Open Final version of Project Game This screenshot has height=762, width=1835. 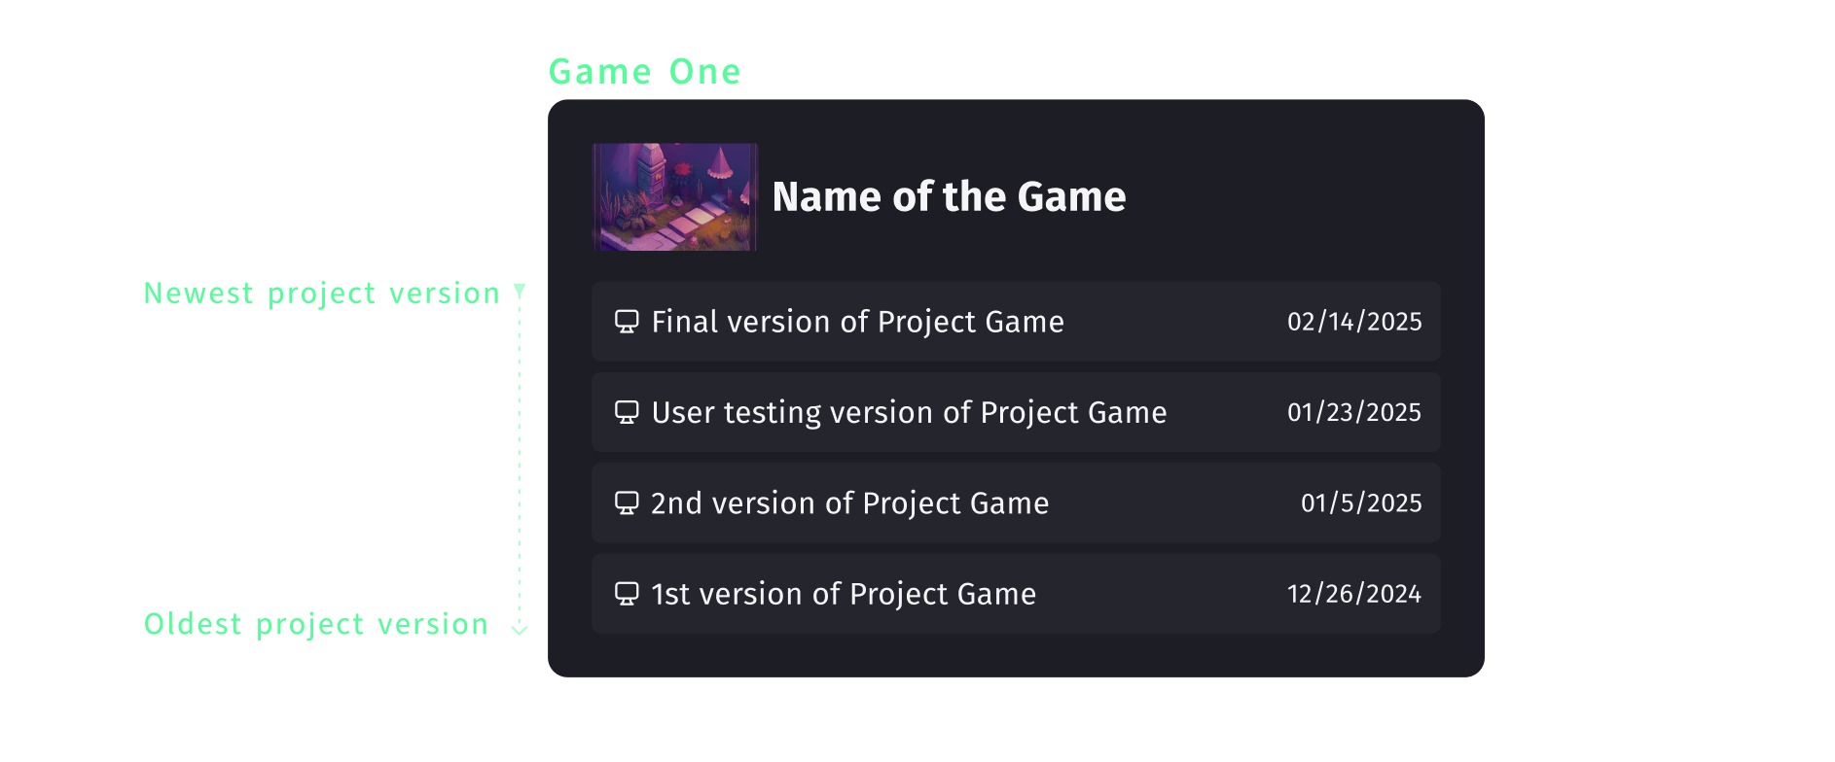pyautogui.click(x=857, y=321)
